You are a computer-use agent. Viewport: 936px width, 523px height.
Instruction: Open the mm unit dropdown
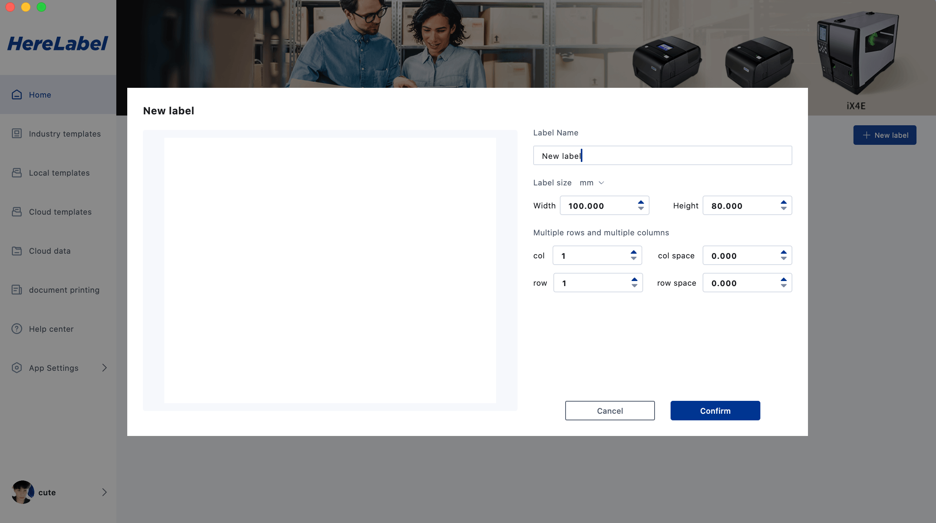(x=592, y=183)
